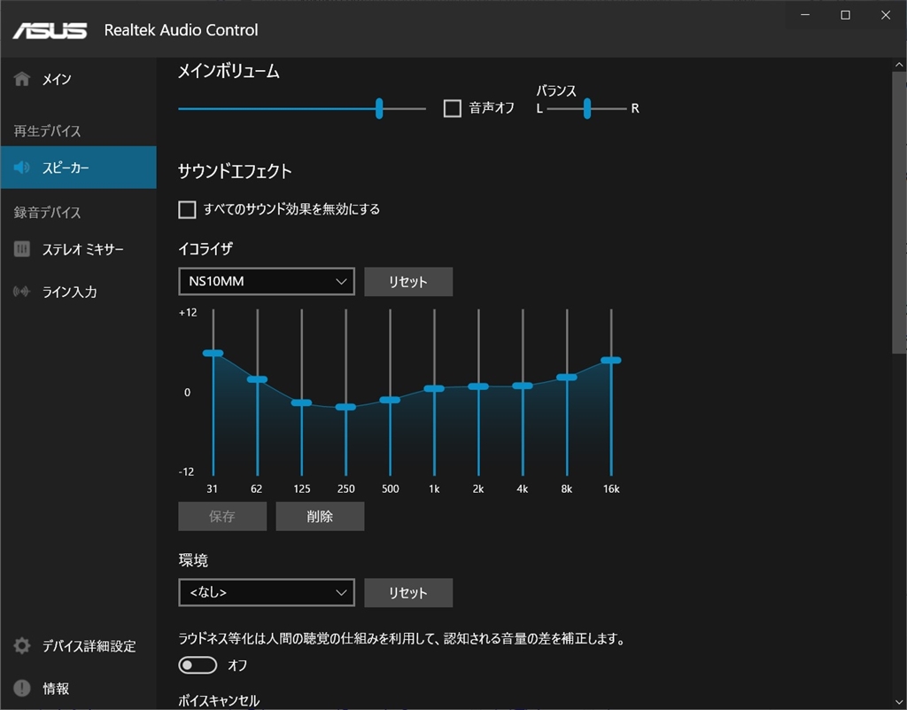The width and height of the screenshot is (907, 710).
Task: Click the 録音デバイス section label
Action: (x=48, y=213)
